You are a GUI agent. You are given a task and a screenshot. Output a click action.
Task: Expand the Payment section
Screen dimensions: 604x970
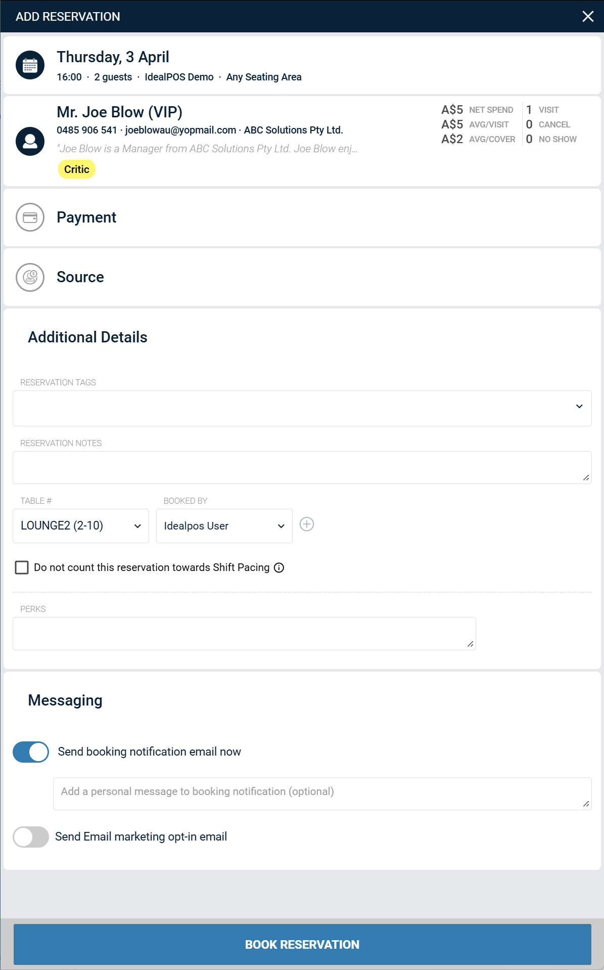coord(302,217)
